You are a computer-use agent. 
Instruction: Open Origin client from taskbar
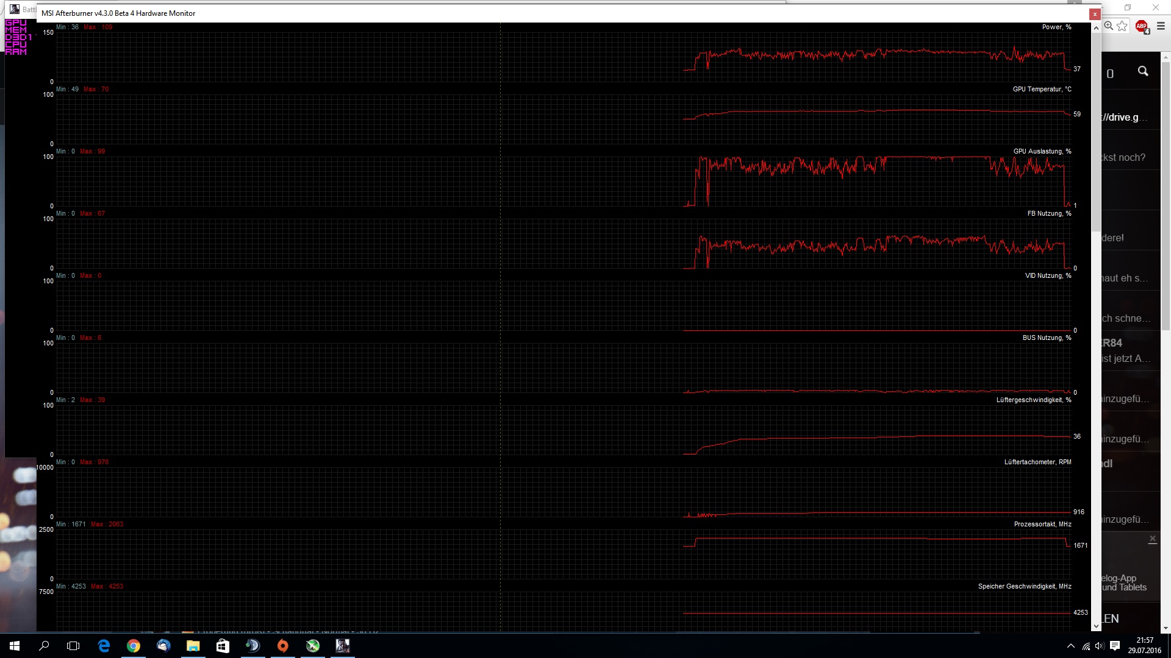[282, 646]
